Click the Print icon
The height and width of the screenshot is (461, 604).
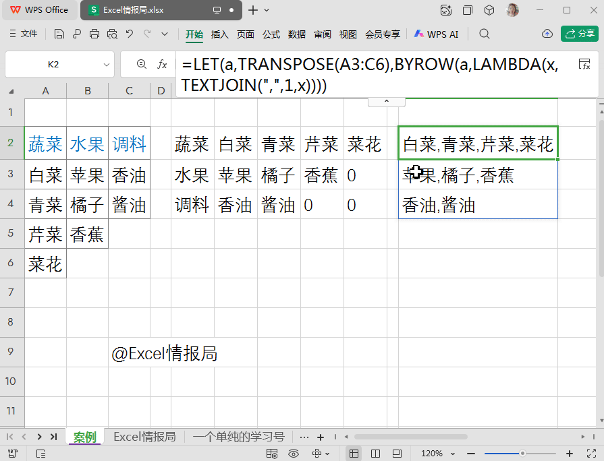click(94, 34)
